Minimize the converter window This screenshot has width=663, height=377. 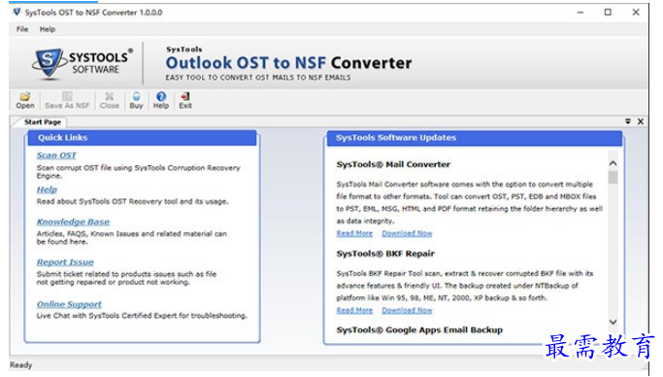click(580, 13)
